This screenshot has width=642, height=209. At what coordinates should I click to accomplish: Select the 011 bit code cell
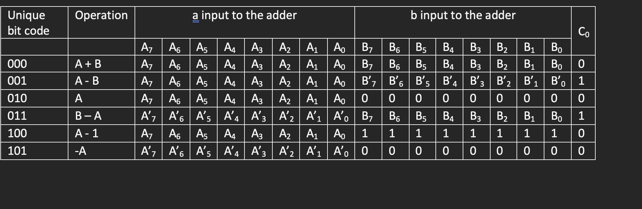pos(34,116)
